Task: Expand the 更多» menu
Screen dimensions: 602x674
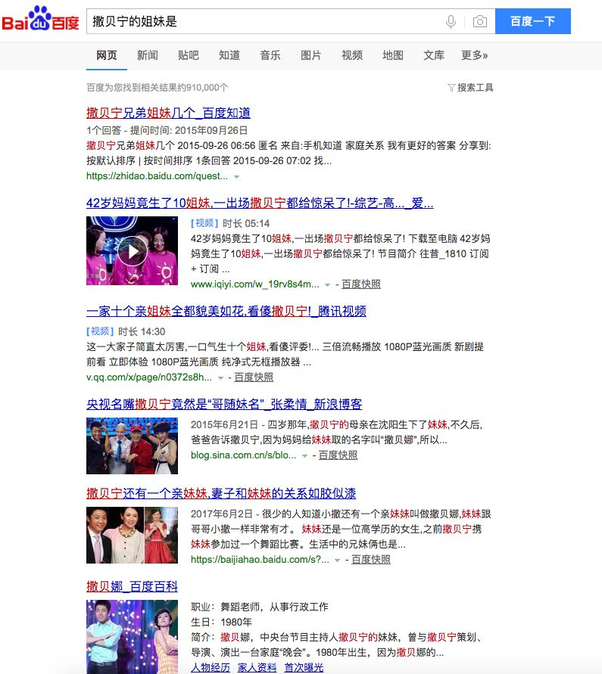Action: (475, 55)
